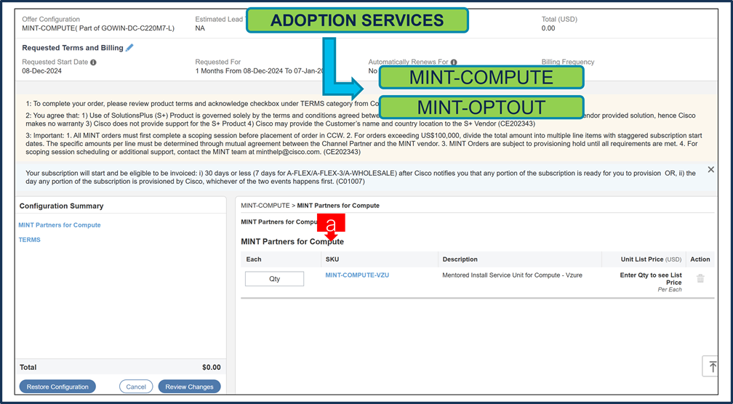Select the Mentored Install Service Unit description text

[x=513, y=275]
